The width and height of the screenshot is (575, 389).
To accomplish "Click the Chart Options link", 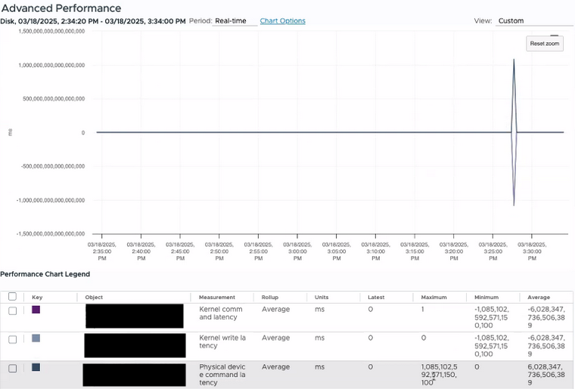I will (282, 21).
